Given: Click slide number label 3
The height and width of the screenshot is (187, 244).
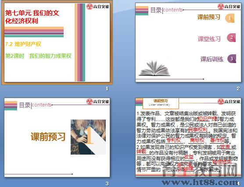Looking at the screenshot, I should tap(107, 183).
